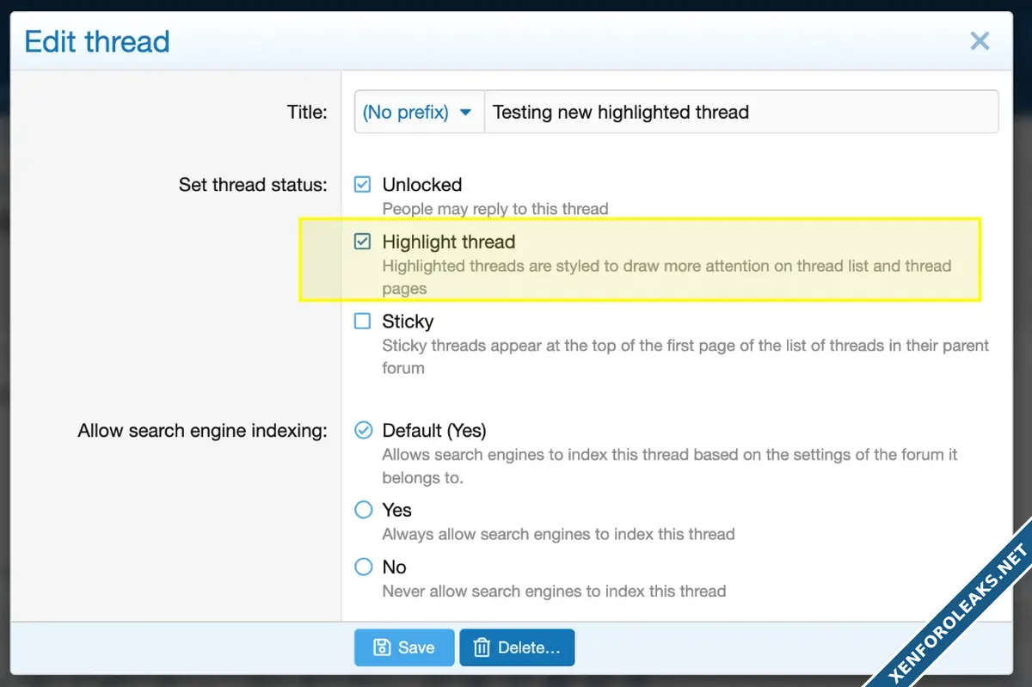Open the (No prefix) dropdown
The width and height of the screenshot is (1032, 687).
coord(418,113)
